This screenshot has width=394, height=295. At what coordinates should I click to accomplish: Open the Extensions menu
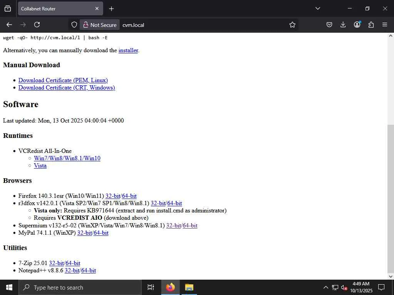(371, 25)
